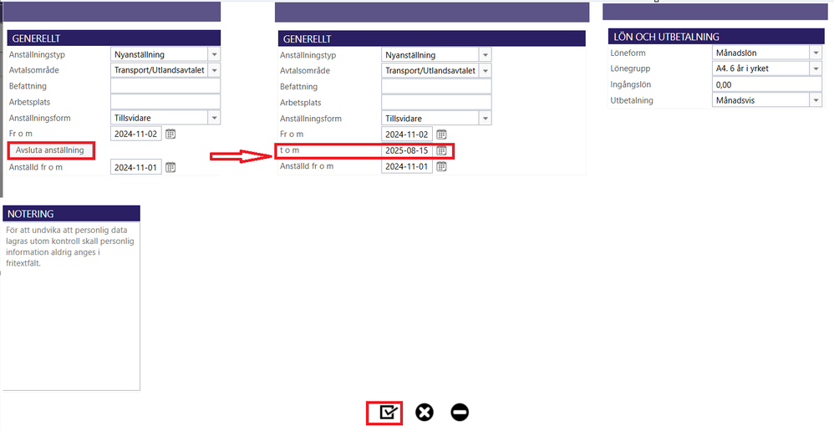Click Fr o m date field in left panel

tap(136, 134)
